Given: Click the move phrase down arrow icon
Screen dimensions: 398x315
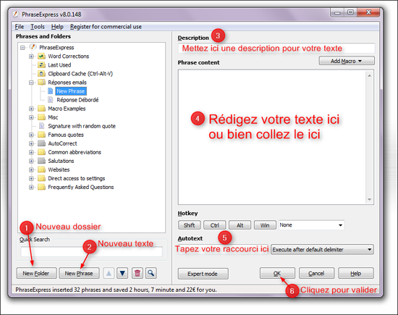Looking at the screenshot, I should pyautogui.click(x=122, y=273).
